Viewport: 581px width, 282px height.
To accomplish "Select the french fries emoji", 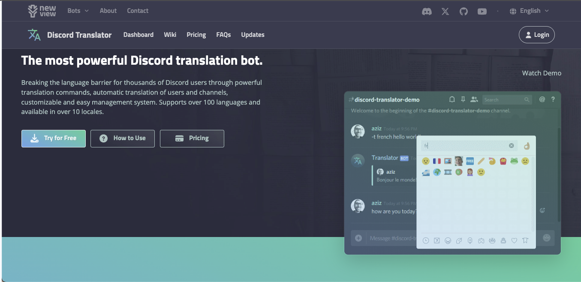I will [x=503, y=161].
